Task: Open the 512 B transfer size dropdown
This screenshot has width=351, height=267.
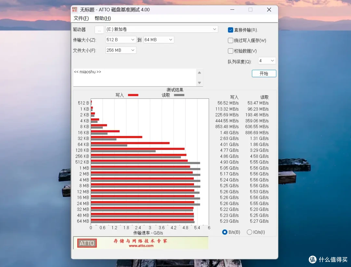Action: coord(121,40)
